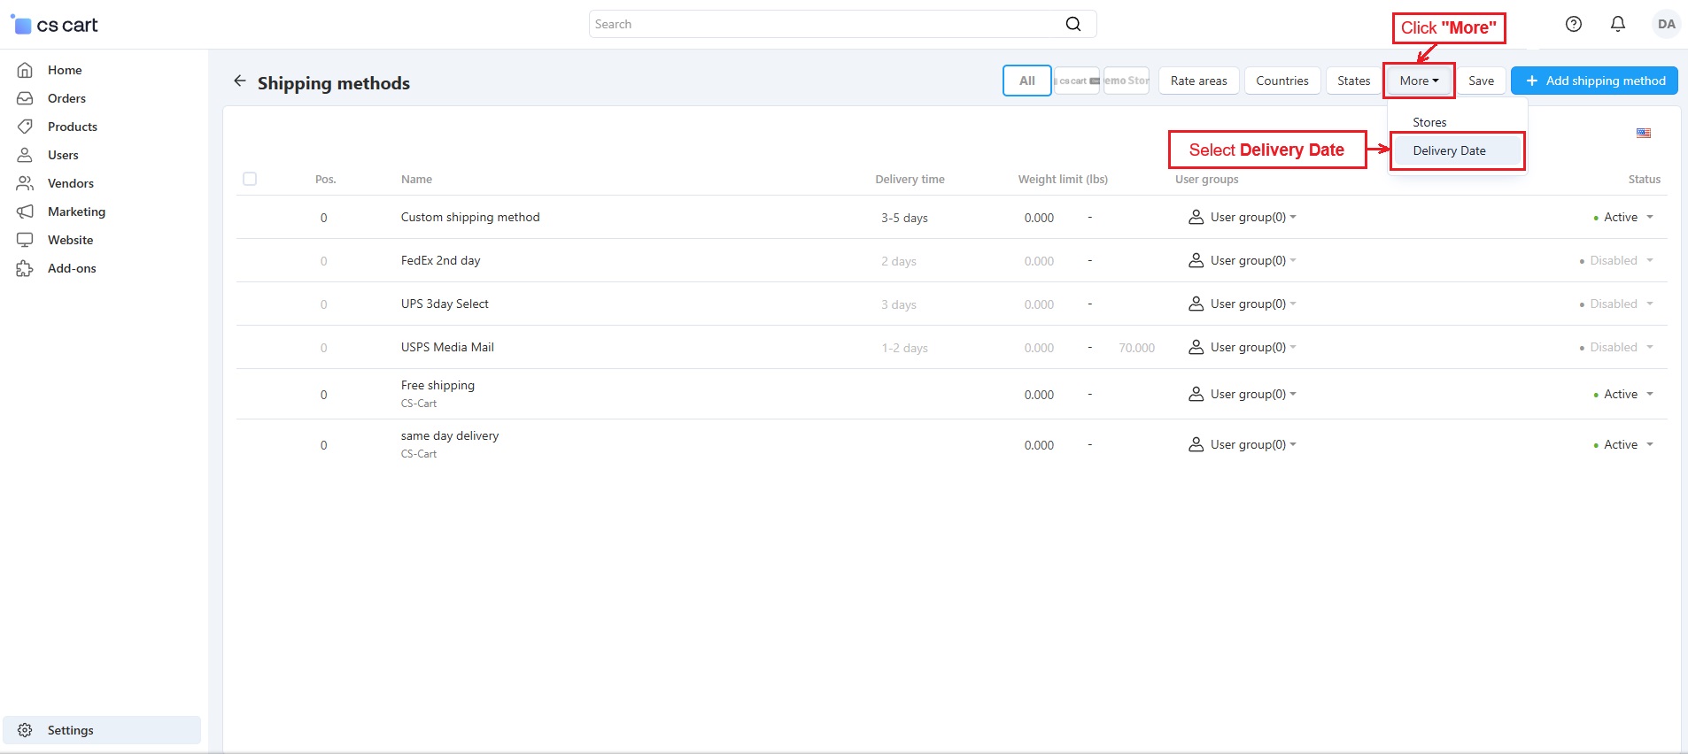This screenshot has width=1688, height=754.
Task: Open the Users section
Action: point(63,155)
